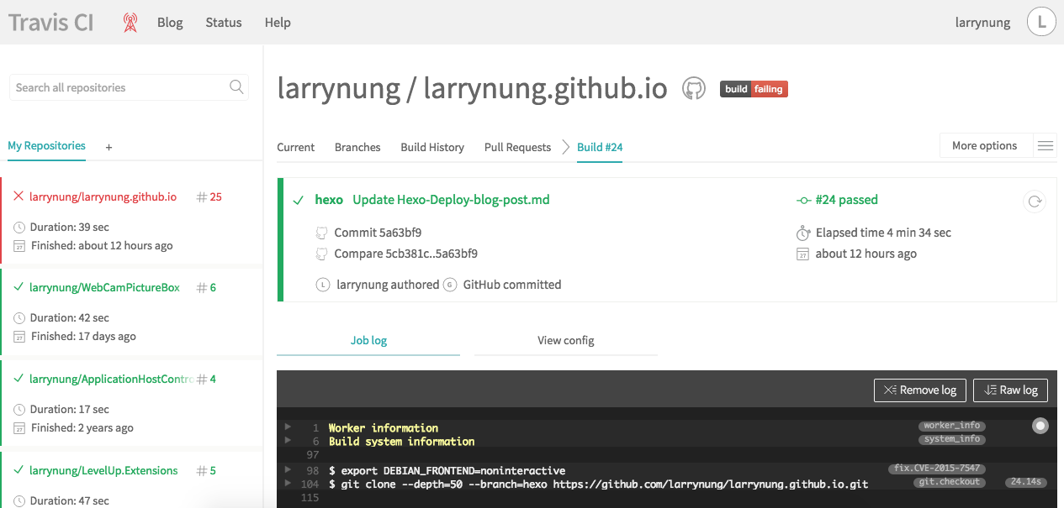Select the Job log tab
The width and height of the screenshot is (1064, 508).
pos(368,340)
